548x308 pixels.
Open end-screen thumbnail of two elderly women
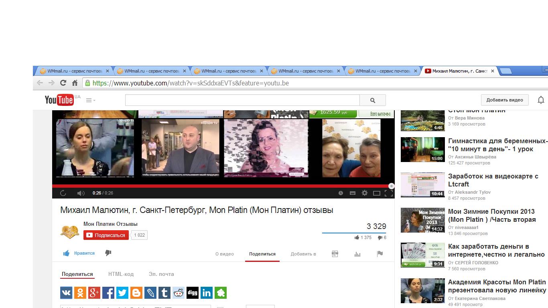(x=351, y=148)
